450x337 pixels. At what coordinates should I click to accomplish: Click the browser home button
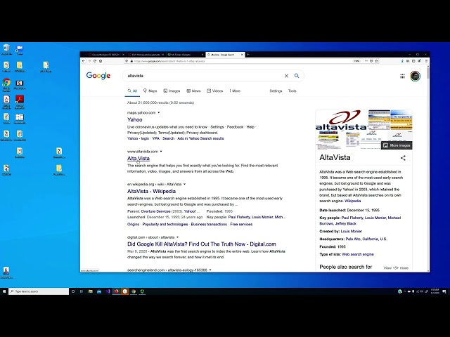pos(101,61)
